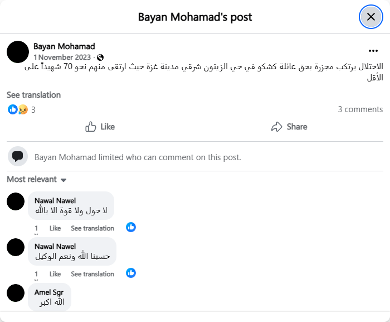Open the 3 comments link
Image resolution: width=390 pixels, height=322 pixels.
click(x=360, y=109)
